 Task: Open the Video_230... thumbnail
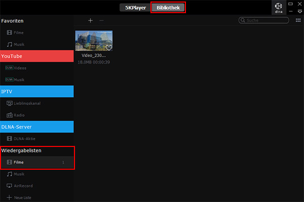coord(94,40)
